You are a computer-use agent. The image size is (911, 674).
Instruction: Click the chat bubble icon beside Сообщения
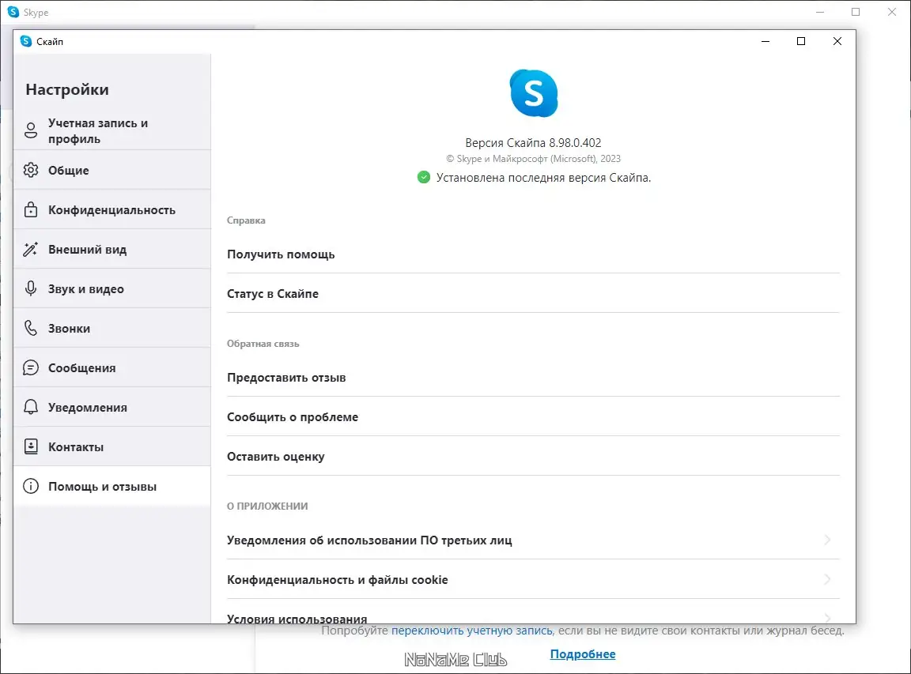pyautogui.click(x=31, y=367)
